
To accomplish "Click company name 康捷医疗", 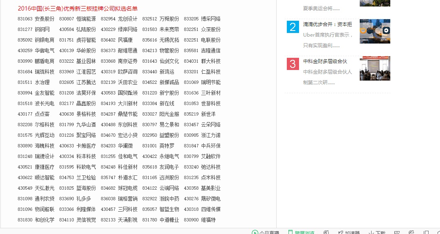I will 44,167.
